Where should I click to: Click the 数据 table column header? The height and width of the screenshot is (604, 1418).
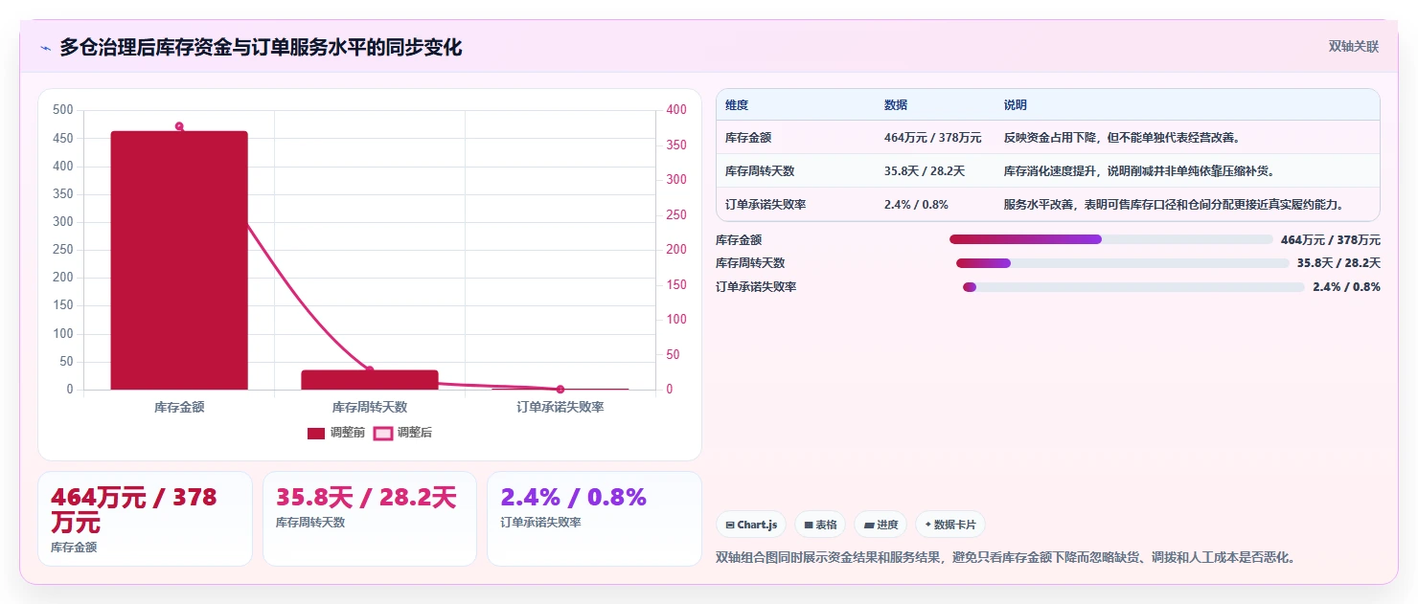pyautogui.click(x=896, y=105)
